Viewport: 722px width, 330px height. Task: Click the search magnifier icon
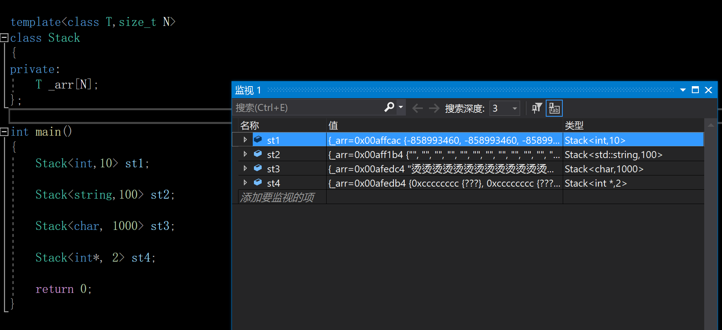pyautogui.click(x=389, y=107)
